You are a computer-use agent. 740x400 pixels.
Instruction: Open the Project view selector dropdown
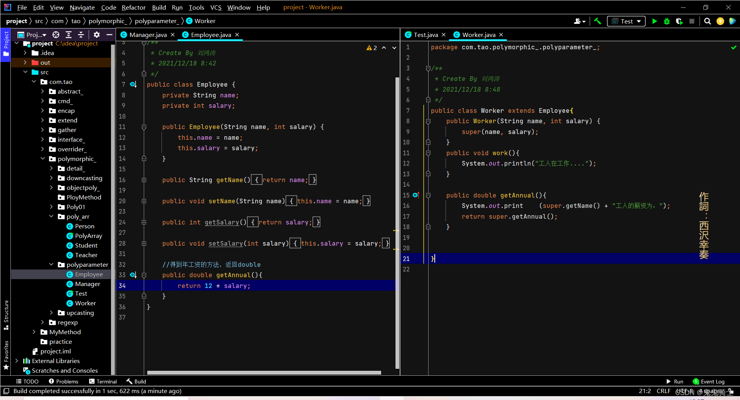pyautogui.click(x=32, y=35)
